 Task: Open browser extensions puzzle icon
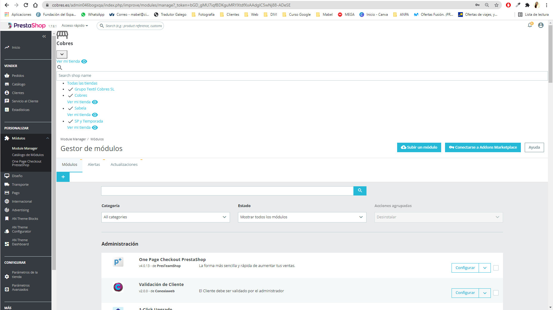tap(527, 5)
